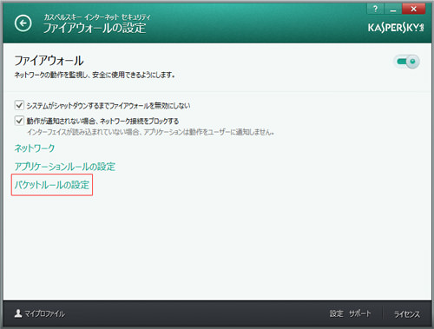Screen dimensions: 434x329
Task: Click インターフェイスが読み込まれていない場合 note text
Action: tap(150, 132)
